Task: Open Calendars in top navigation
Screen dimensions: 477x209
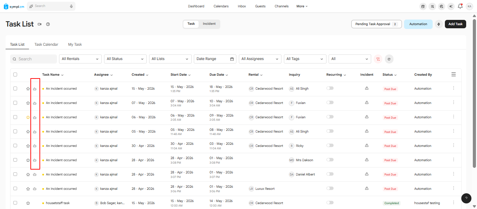Action: coord(221,6)
